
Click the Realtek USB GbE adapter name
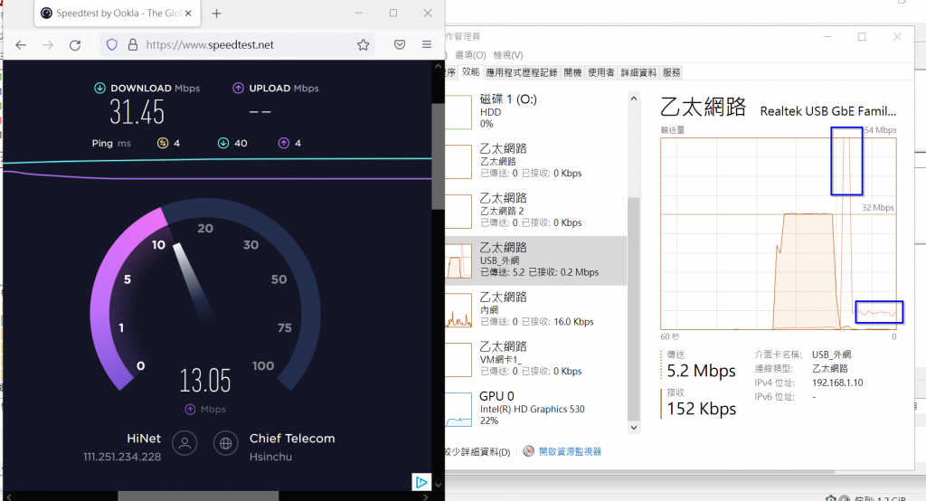click(828, 111)
